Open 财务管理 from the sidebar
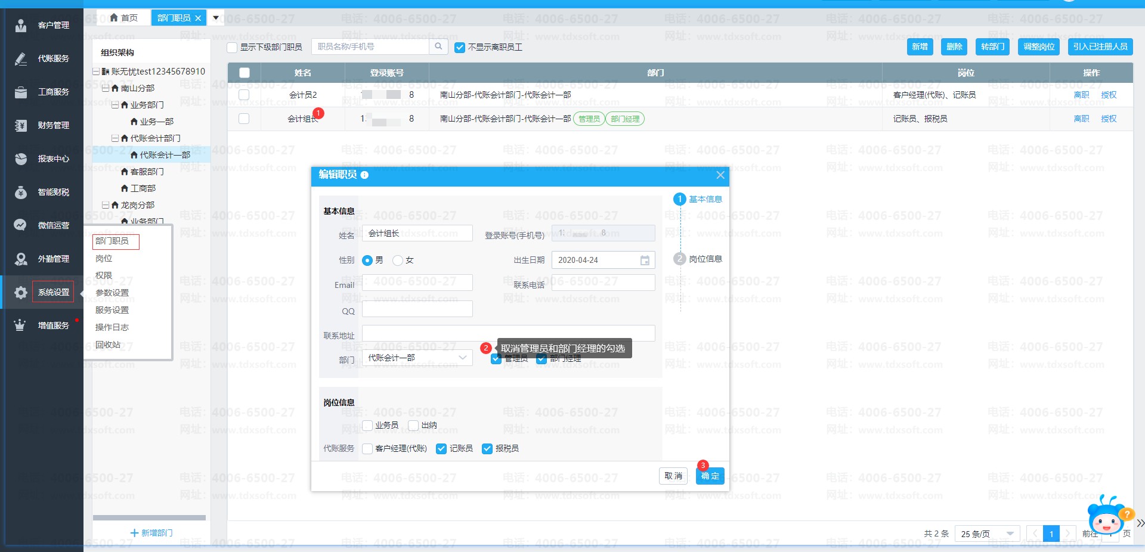 coord(53,125)
